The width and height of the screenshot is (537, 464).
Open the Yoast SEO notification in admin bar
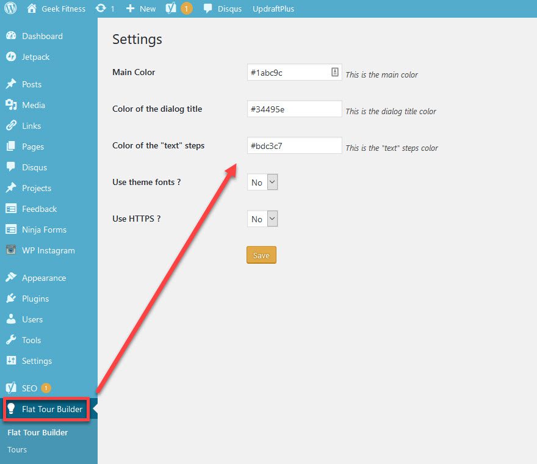(x=179, y=9)
